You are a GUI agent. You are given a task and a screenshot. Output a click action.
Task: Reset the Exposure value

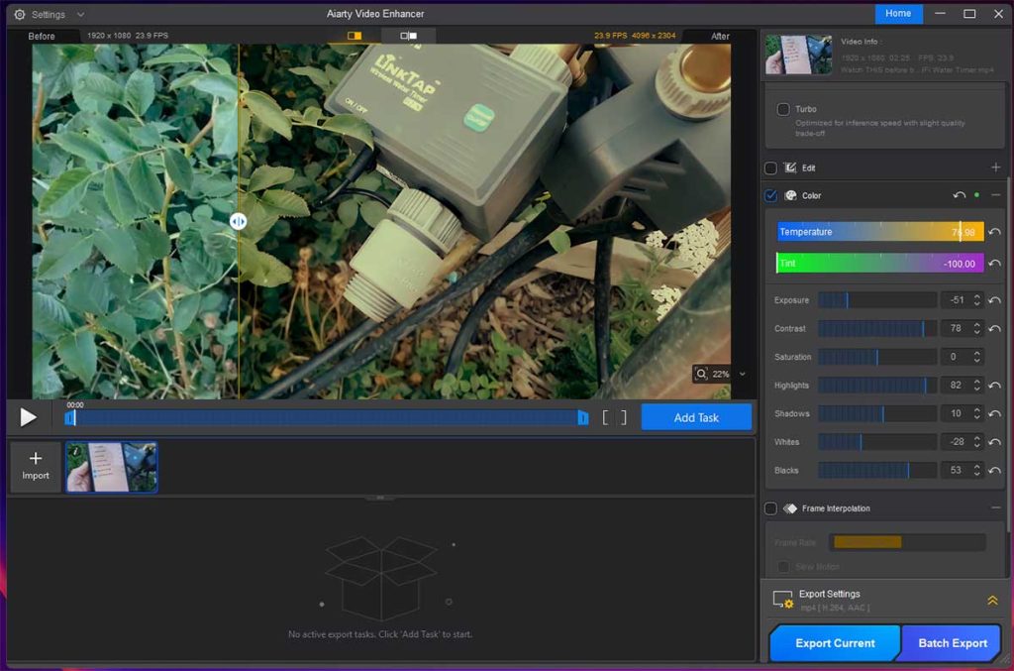pos(994,300)
